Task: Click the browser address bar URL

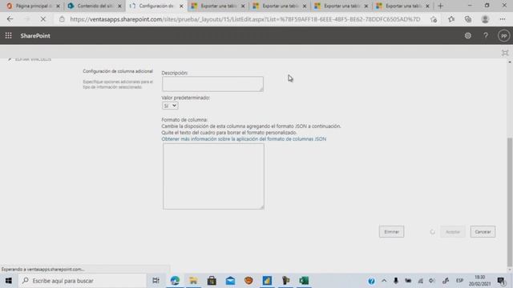Action: [245, 19]
